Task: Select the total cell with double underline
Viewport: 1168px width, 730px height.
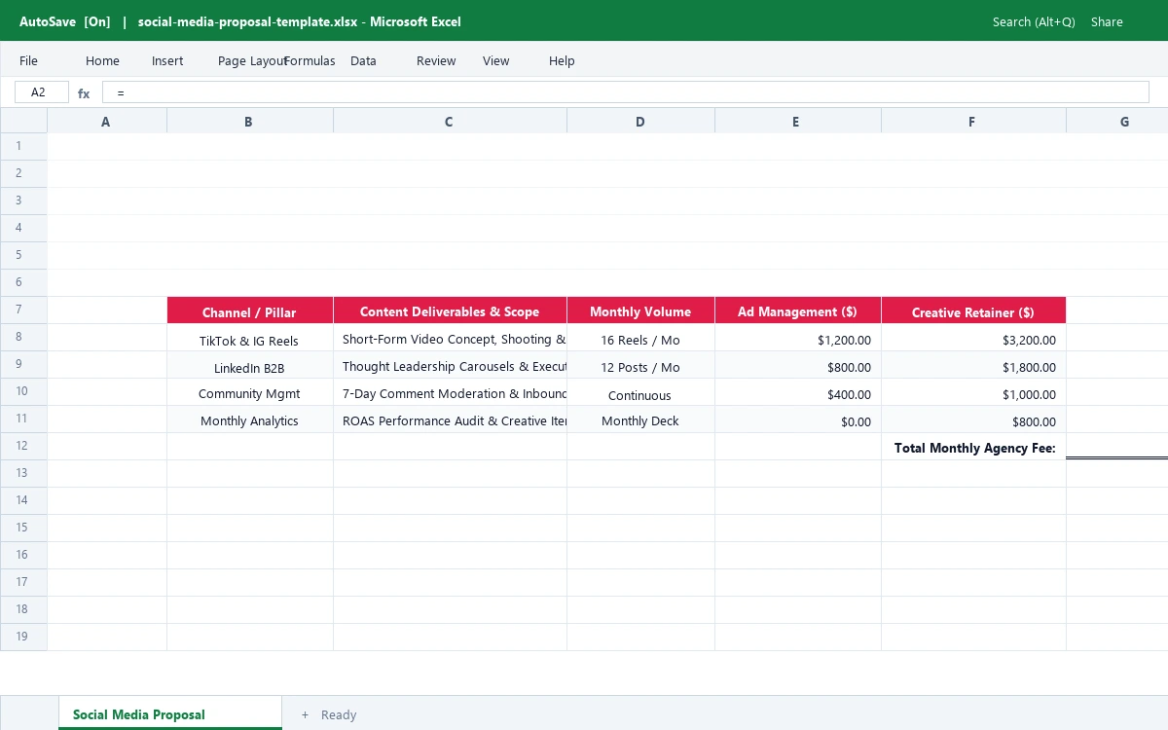Action: (x=1117, y=447)
